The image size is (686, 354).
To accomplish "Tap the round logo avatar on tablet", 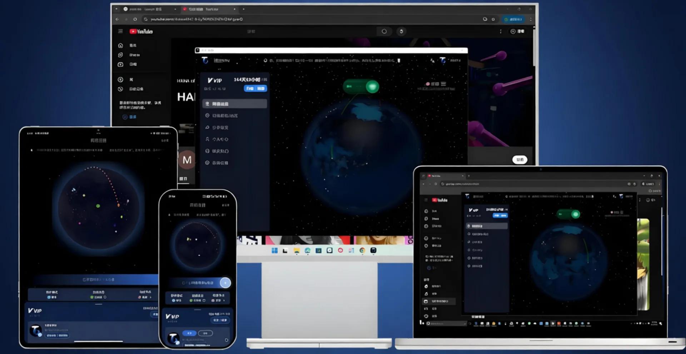I will (36, 330).
